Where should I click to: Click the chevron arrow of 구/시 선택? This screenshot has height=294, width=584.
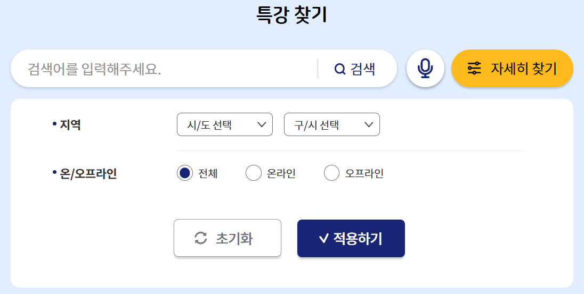coord(369,124)
